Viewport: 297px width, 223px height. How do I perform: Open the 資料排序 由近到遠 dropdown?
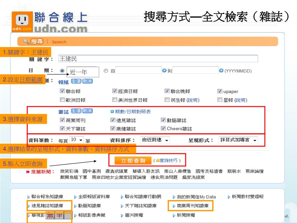click(155, 140)
